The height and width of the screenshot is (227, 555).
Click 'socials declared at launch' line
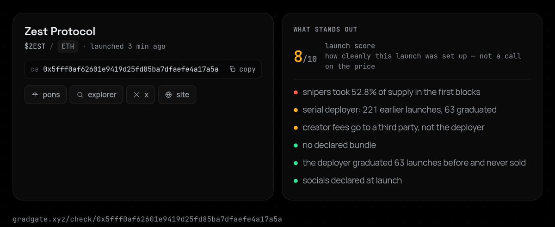pos(352,180)
